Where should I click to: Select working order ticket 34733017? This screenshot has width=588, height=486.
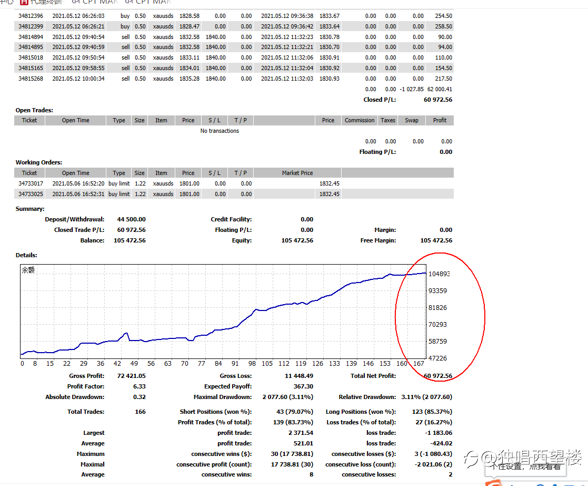[x=29, y=183]
